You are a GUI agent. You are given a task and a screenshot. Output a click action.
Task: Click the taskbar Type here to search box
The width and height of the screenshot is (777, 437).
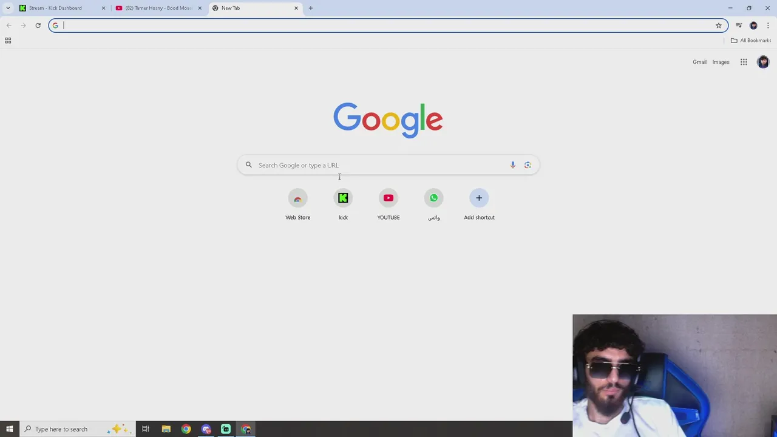point(77,429)
